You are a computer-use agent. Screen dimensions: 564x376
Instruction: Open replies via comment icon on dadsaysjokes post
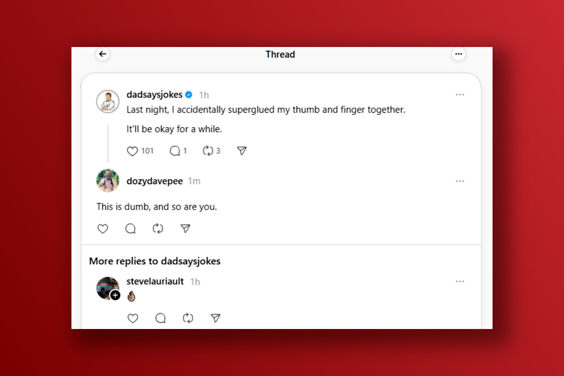click(x=174, y=150)
